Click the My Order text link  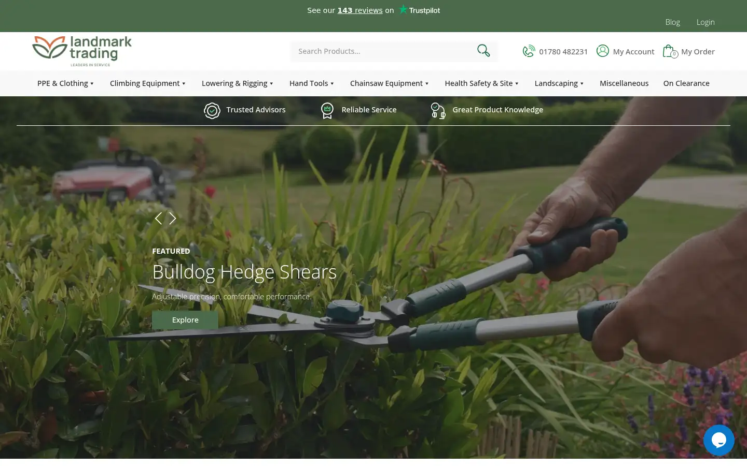pos(698,52)
